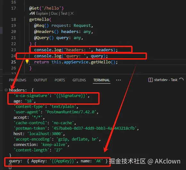Click the @Get('/hello') decorator text

46,8
